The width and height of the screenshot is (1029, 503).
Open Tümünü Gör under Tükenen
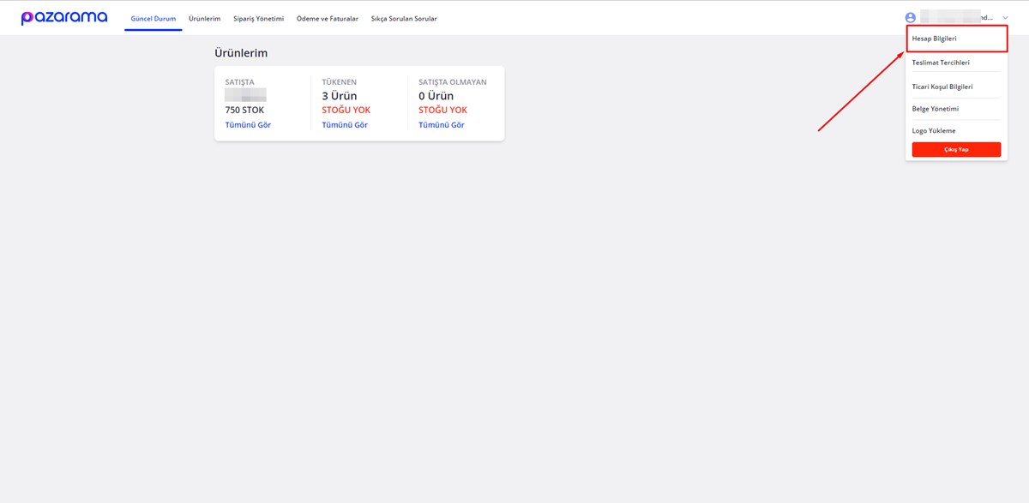(x=345, y=125)
